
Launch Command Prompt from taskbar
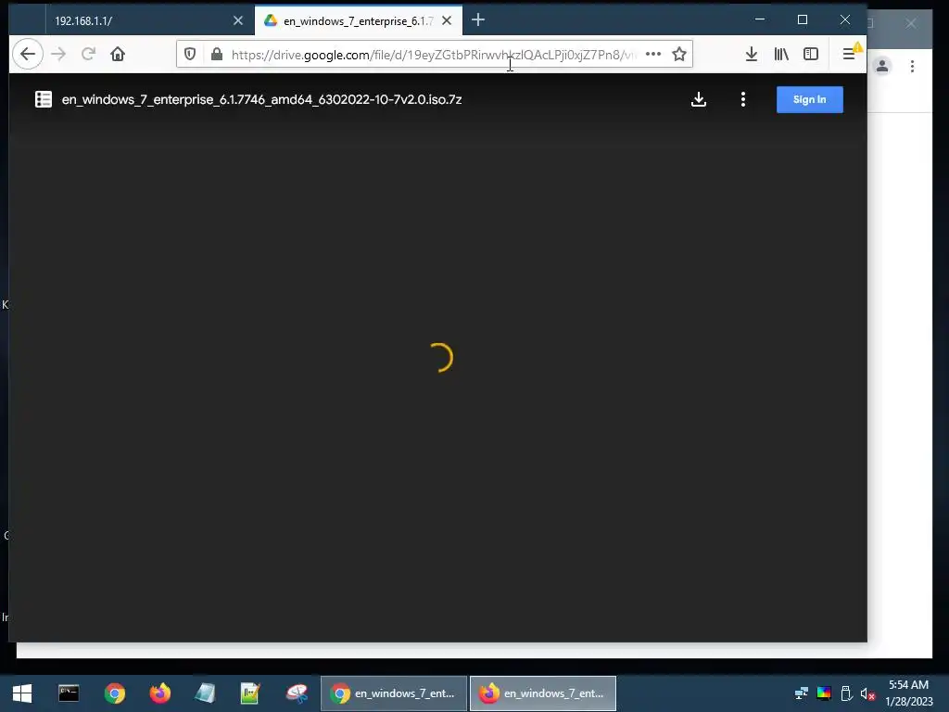click(69, 693)
